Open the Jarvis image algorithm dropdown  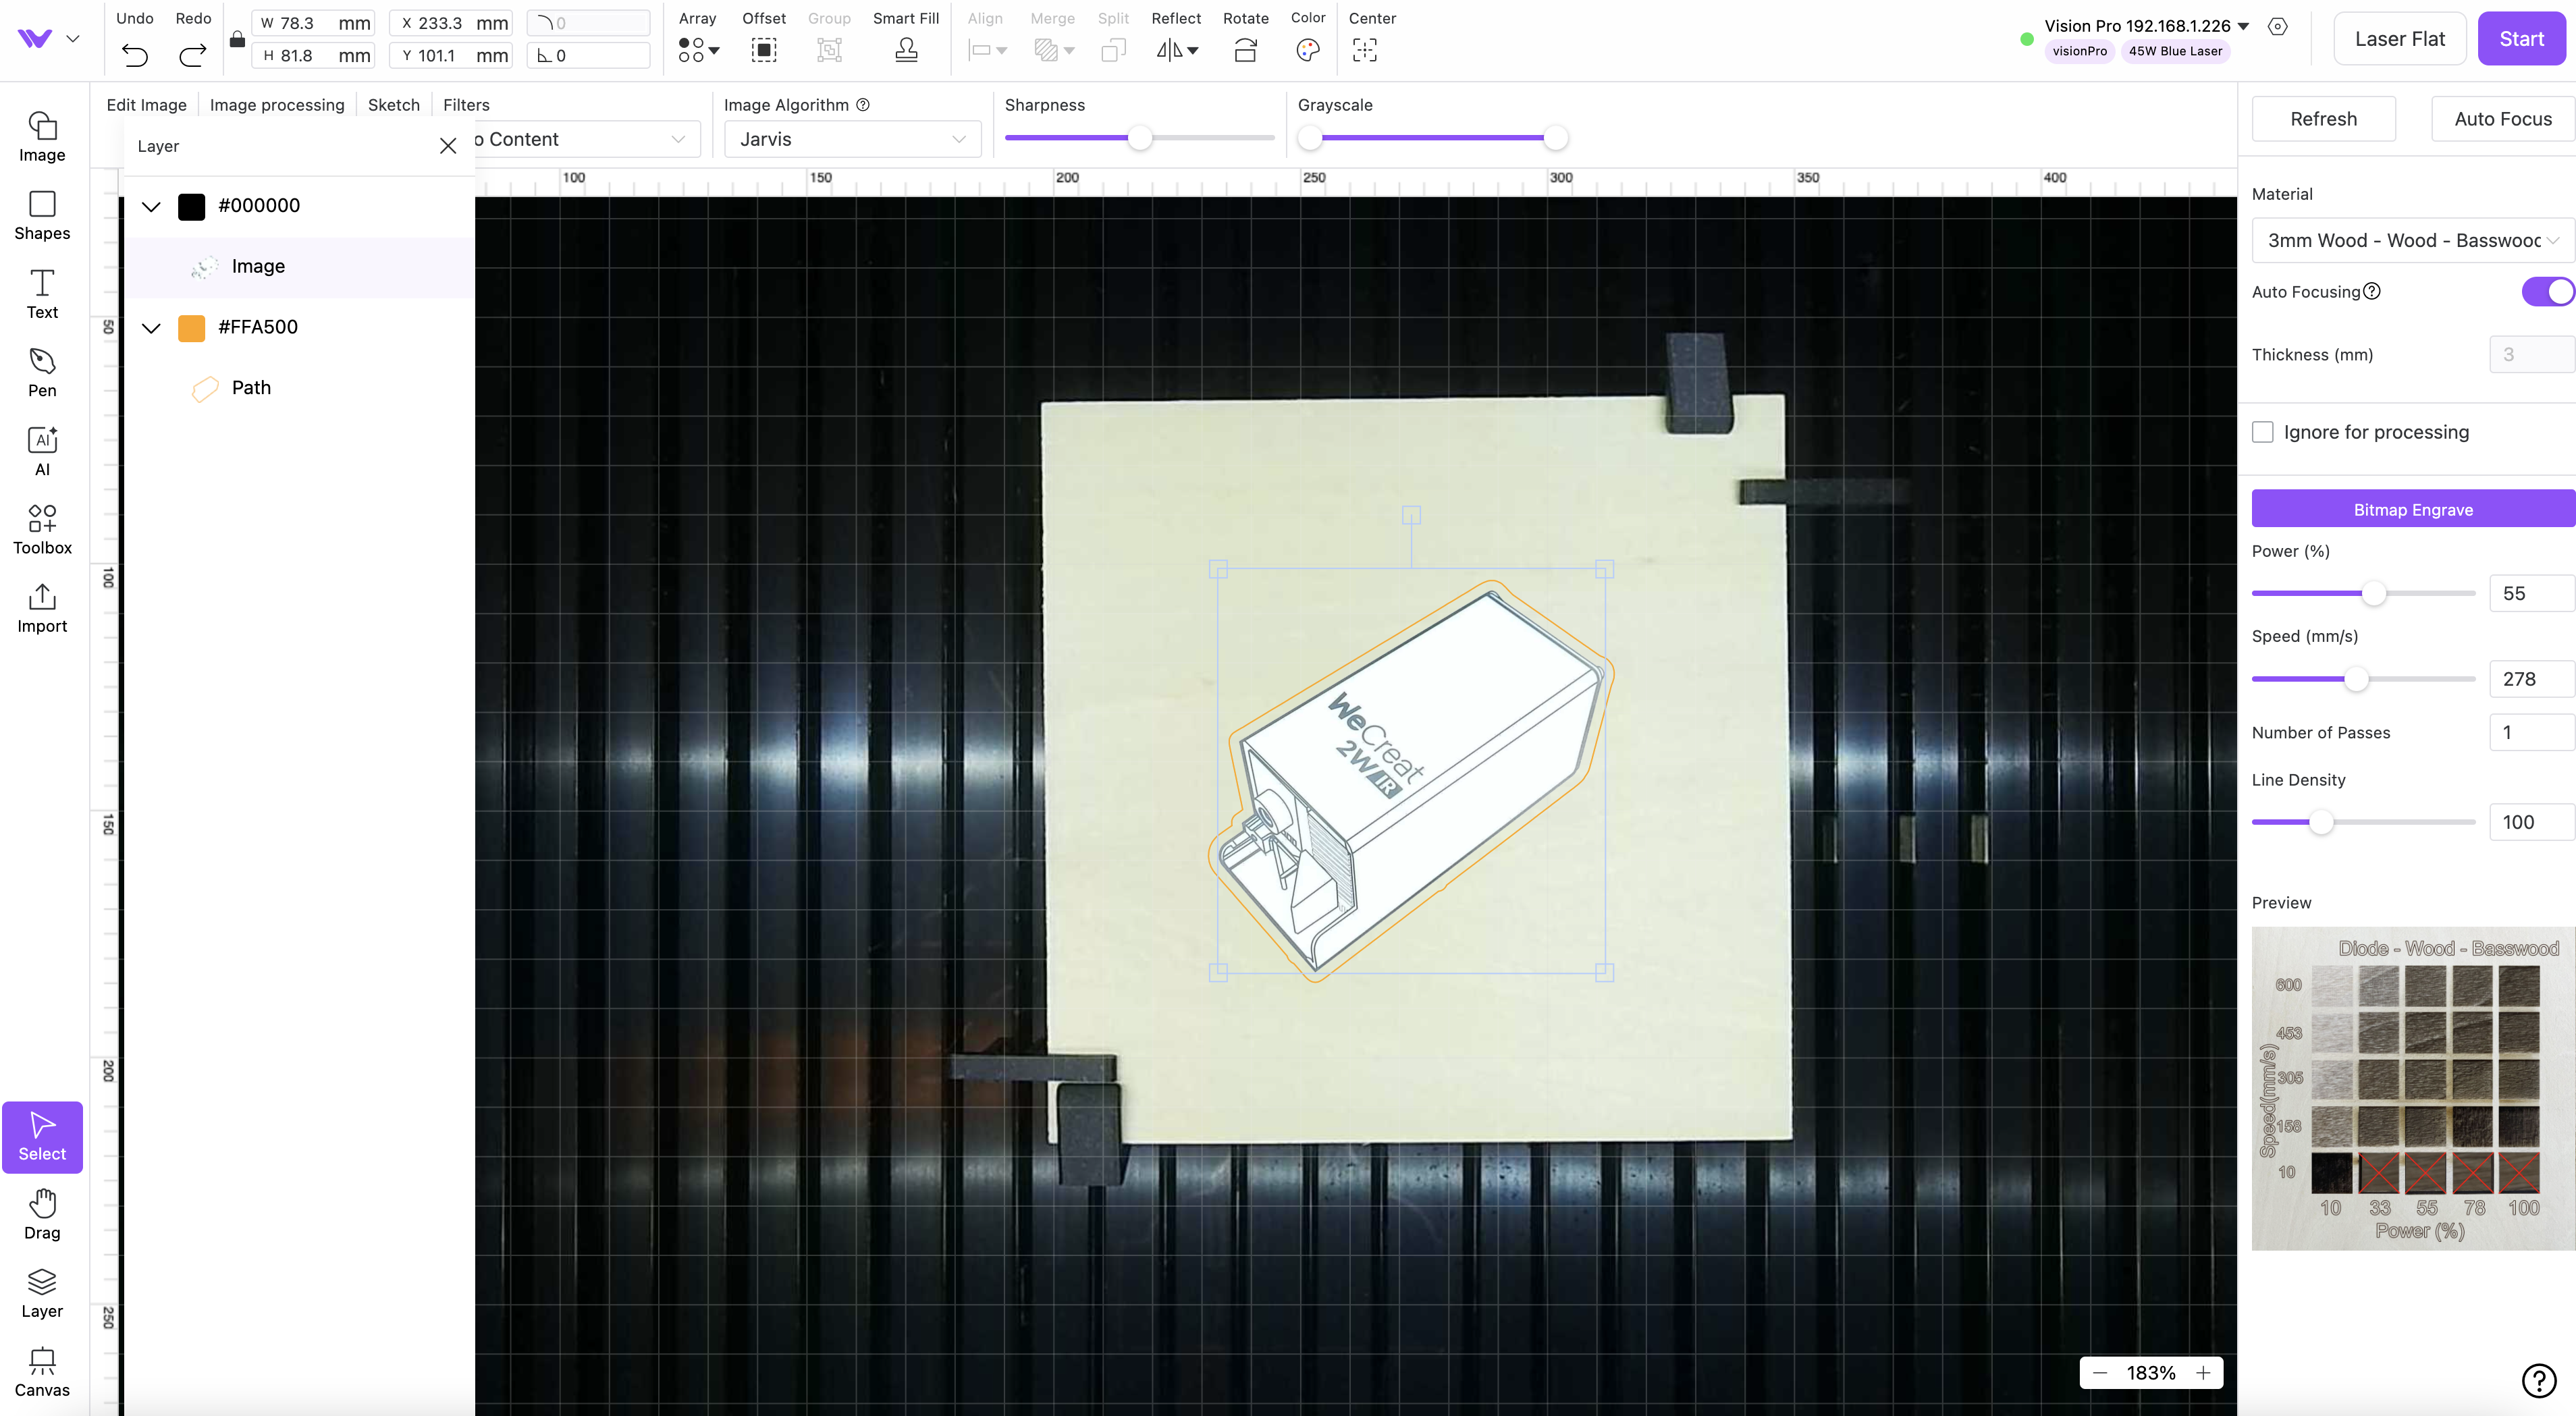pyautogui.click(x=852, y=139)
